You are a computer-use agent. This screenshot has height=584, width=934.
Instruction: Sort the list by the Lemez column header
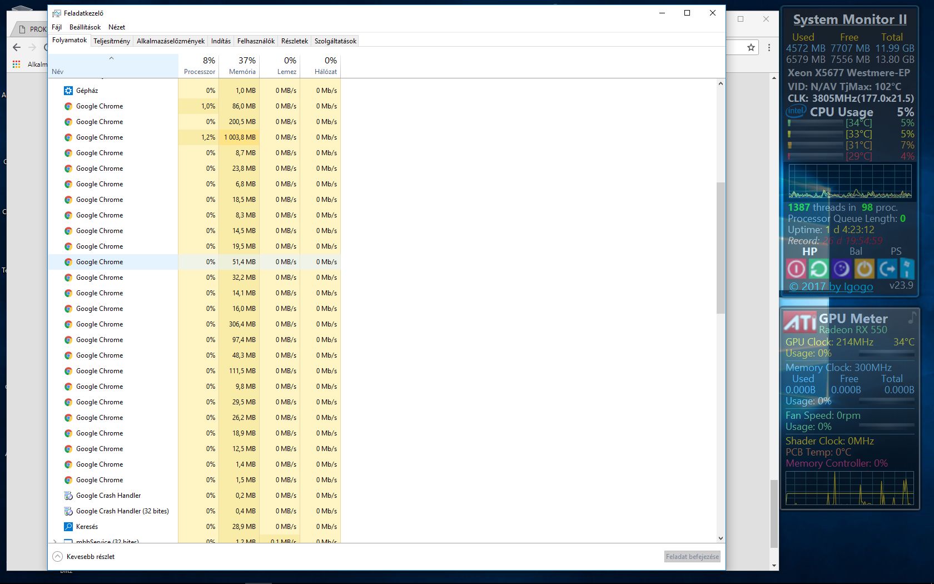pos(280,66)
